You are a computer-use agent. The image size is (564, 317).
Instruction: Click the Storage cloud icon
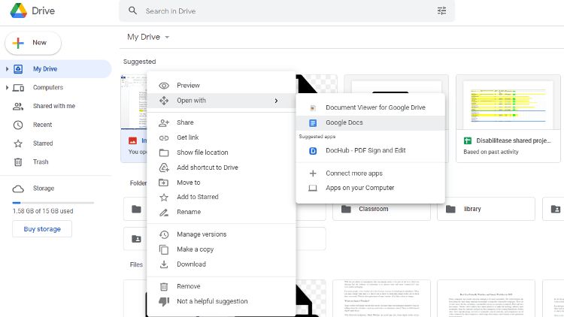(x=18, y=189)
